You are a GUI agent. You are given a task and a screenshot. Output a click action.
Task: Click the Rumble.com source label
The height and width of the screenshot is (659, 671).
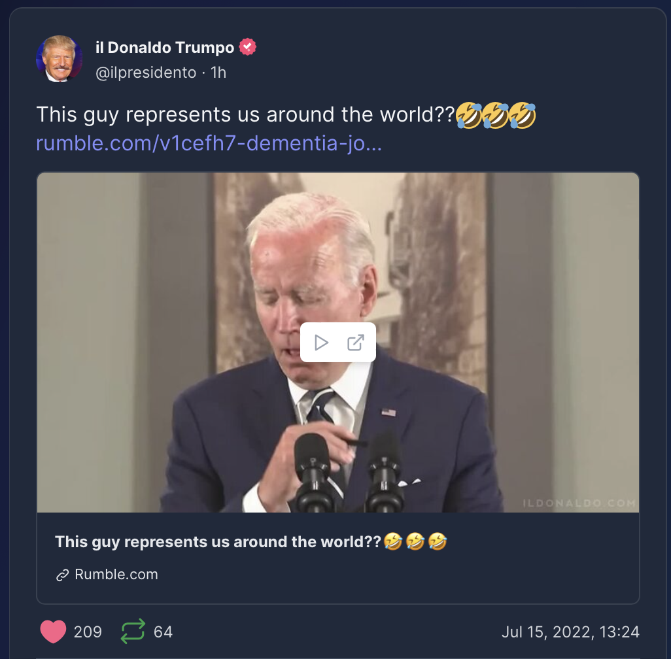click(116, 574)
